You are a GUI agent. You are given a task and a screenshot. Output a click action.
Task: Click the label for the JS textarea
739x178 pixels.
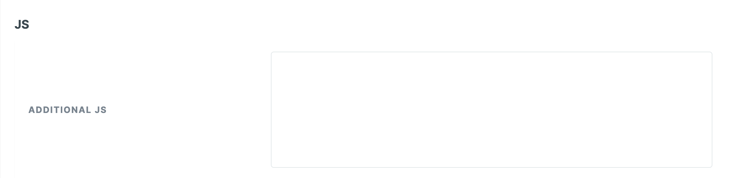(x=67, y=110)
